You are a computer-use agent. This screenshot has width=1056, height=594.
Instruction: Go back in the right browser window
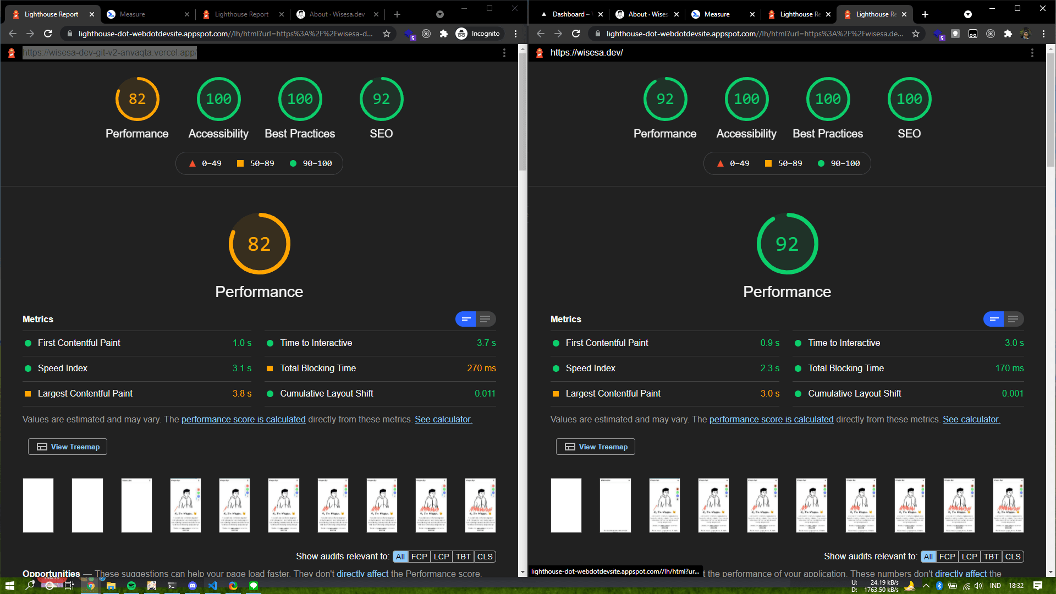click(541, 34)
